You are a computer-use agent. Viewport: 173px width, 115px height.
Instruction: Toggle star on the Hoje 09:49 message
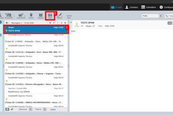[x=7, y=49]
